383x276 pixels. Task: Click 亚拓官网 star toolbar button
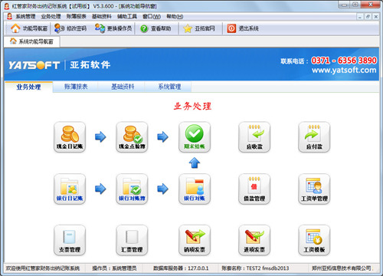(x=199, y=28)
